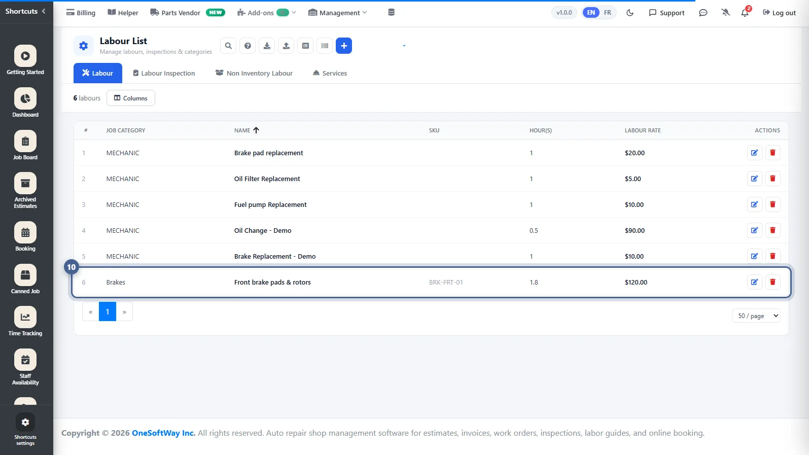Delete the Front brake pads & rotors labour
The width and height of the screenshot is (809, 455).
coord(773,282)
